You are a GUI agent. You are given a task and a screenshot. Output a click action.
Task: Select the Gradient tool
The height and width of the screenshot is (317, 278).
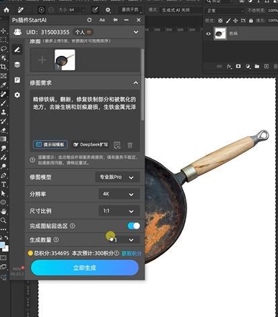[x=3, y=139]
